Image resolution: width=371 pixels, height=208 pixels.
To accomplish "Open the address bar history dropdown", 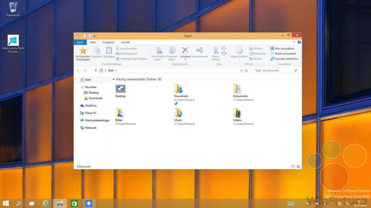I will pos(241,70).
